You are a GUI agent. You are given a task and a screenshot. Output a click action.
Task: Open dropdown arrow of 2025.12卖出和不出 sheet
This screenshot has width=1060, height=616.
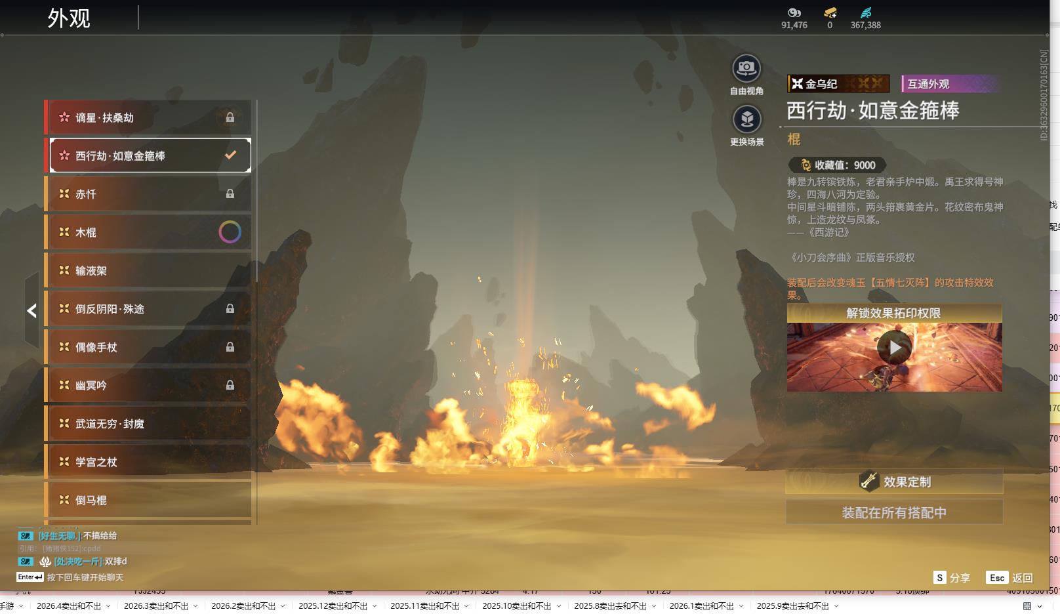pos(375,606)
